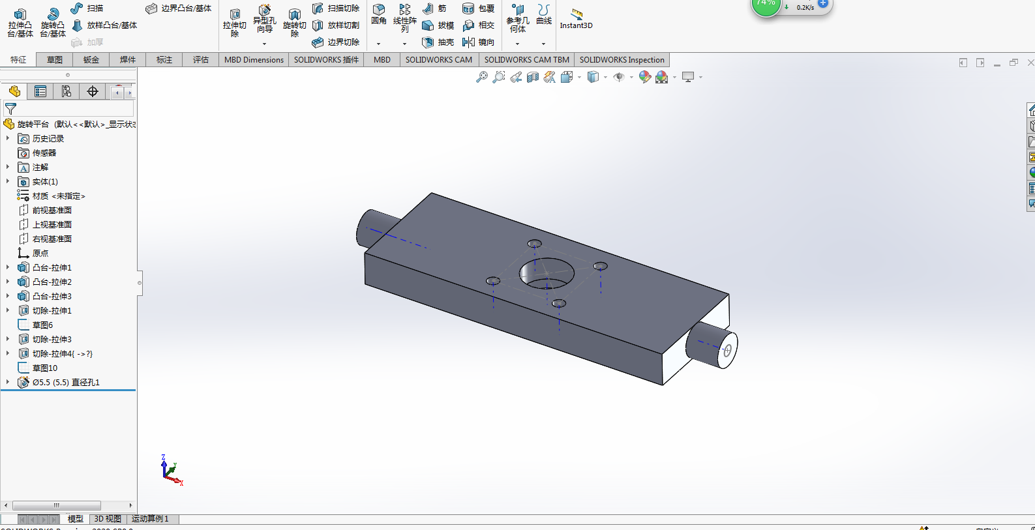Click the Edit Appearance color ball icon

coord(645,77)
